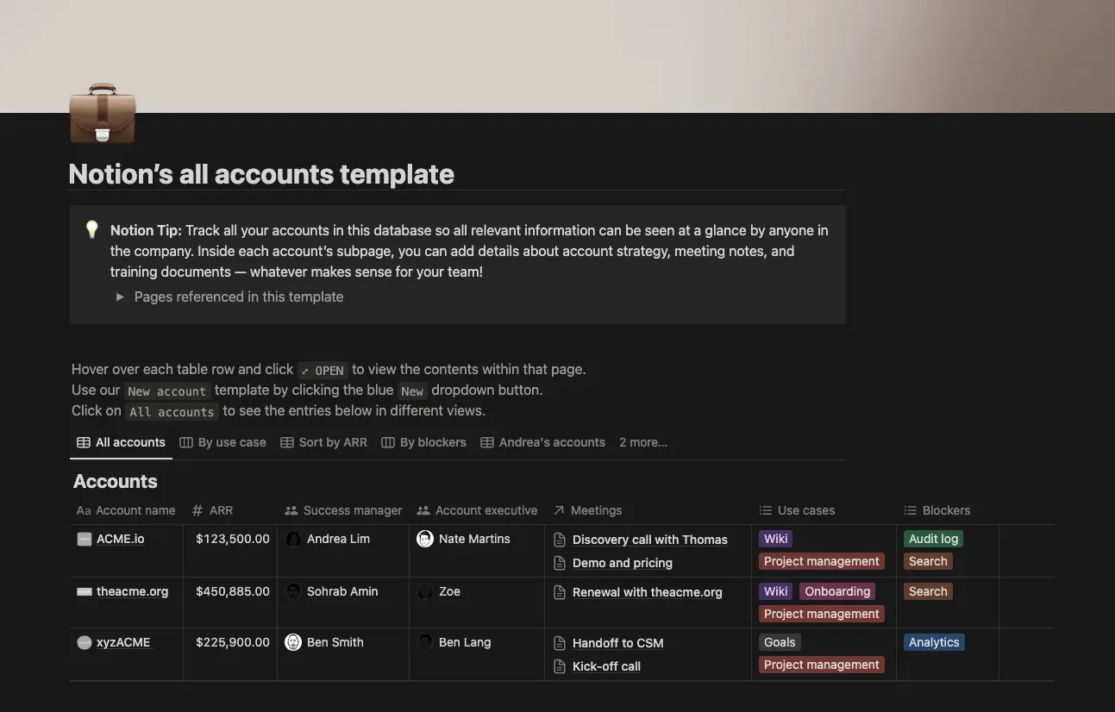Open the 2 more views dropdown
The width and height of the screenshot is (1115, 712).
pos(643,442)
